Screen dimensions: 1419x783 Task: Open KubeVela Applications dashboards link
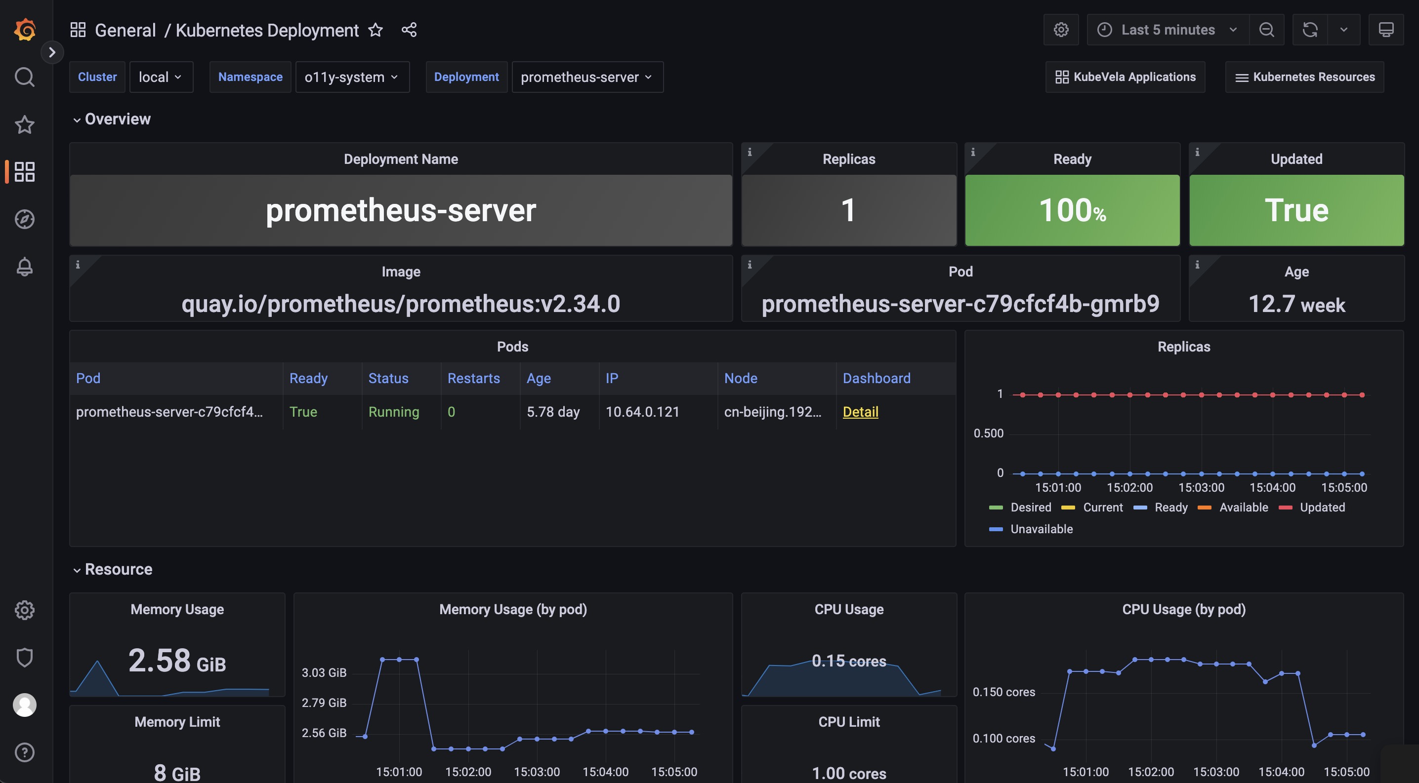pyautogui.click(x=1125, y=77)
